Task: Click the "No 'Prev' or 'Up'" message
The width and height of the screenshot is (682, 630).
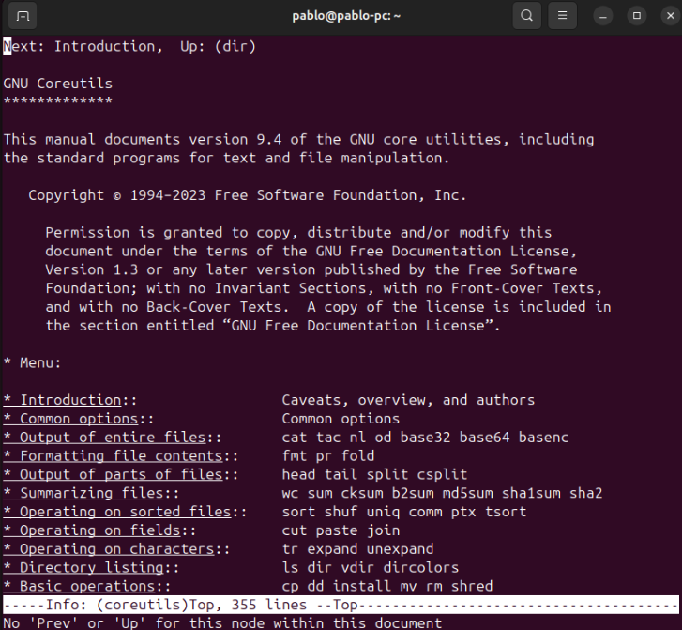Action: (x=222, y=622)
